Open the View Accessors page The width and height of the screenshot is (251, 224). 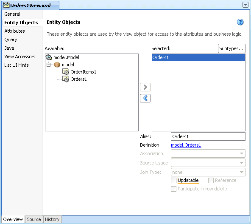[20, 57]
